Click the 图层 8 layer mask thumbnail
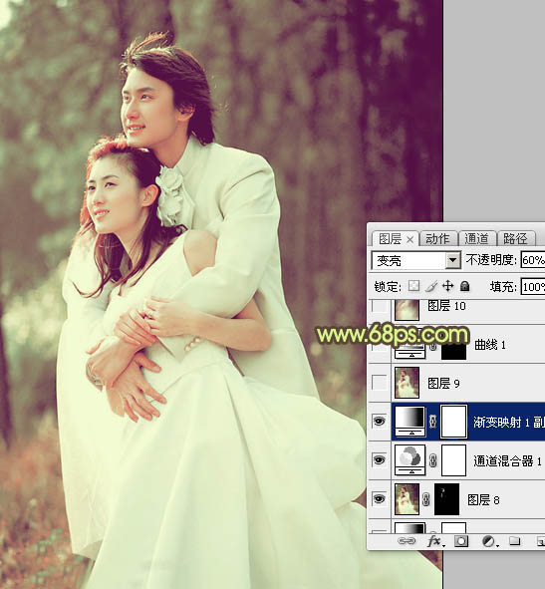This screenshot has width=545, height=589. 447,499
